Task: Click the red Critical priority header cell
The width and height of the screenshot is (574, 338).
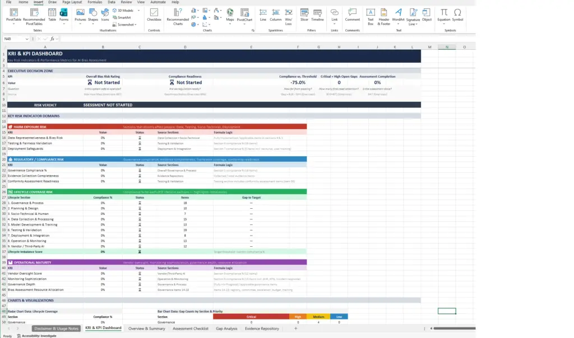Action: coord(251,317)
